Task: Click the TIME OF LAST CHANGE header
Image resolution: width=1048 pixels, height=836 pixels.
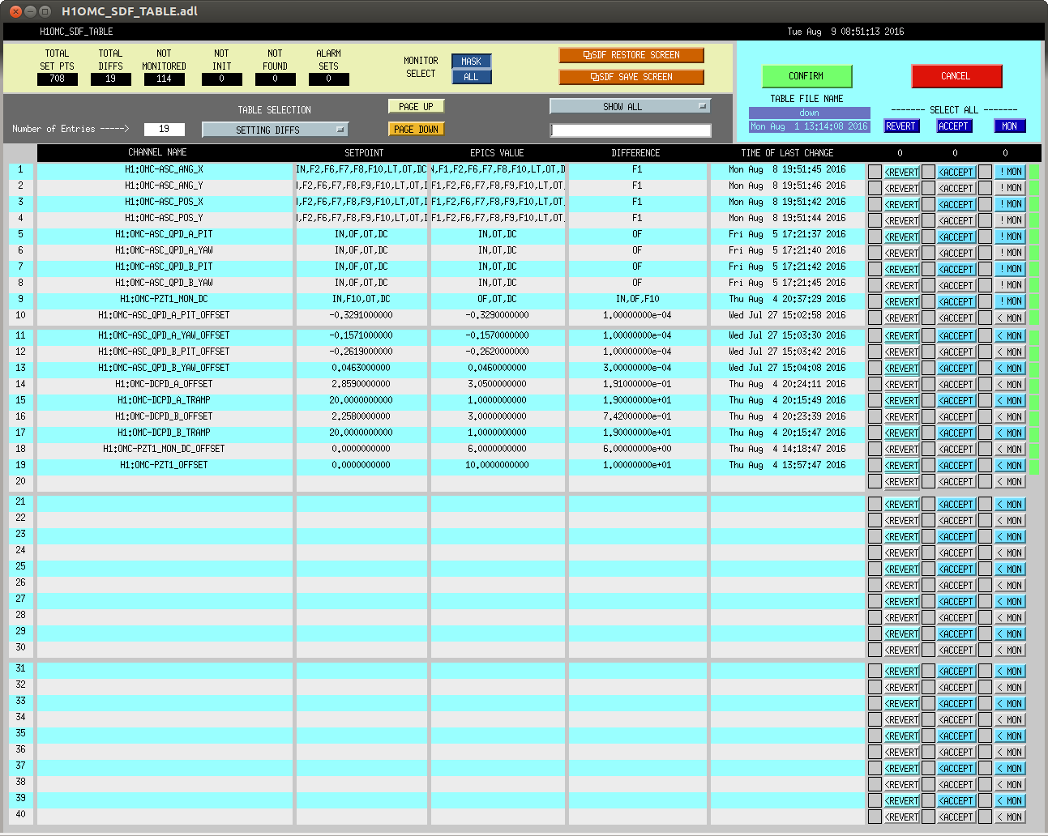Action: point(787,152)
